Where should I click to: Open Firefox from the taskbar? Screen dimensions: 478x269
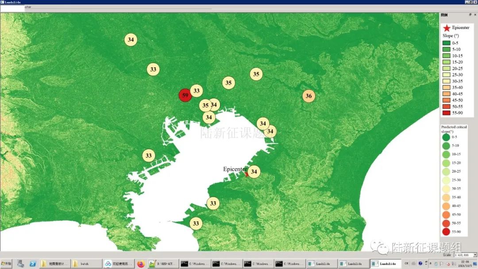(x=141, y=264)
